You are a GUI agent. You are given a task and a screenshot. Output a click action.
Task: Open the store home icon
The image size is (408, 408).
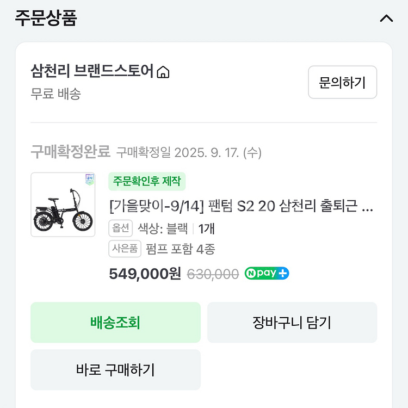pyautogui.click(x=163, y=72)
